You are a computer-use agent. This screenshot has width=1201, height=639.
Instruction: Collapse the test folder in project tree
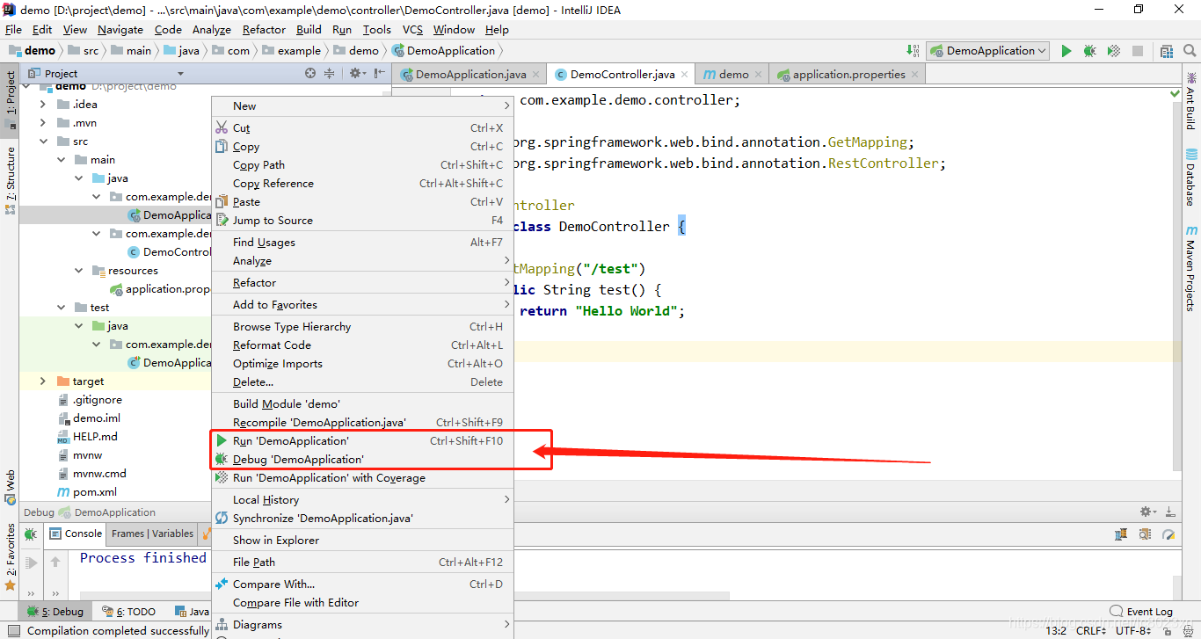61,308
